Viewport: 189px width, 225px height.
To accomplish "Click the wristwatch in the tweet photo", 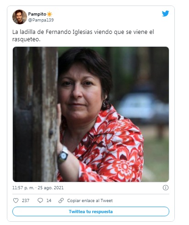I will 63,155.
